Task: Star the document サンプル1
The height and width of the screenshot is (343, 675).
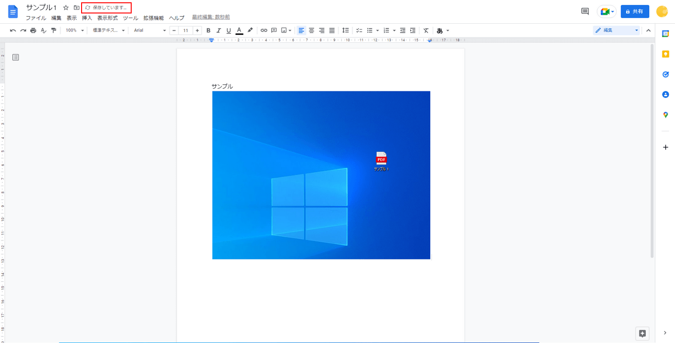Action: pos(66,7)
